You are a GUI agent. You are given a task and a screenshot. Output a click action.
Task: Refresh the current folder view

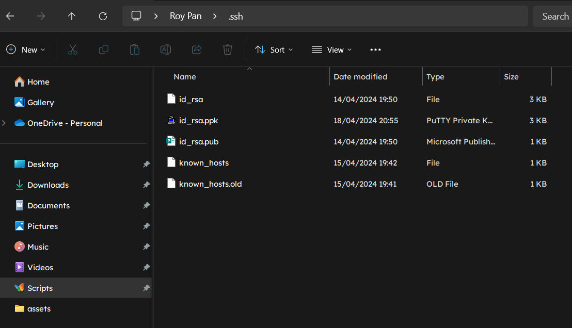[x=103, y=16]
